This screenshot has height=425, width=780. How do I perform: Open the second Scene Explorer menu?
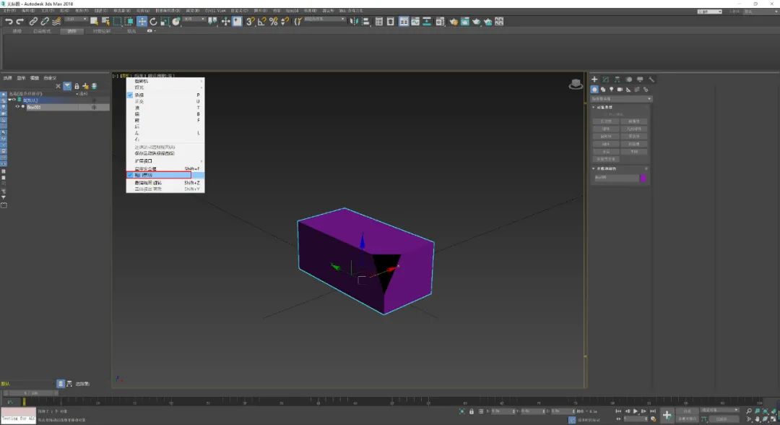click(x=21, y=78)
